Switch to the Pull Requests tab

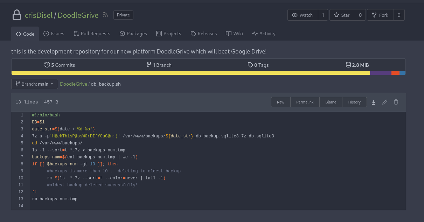92,34
